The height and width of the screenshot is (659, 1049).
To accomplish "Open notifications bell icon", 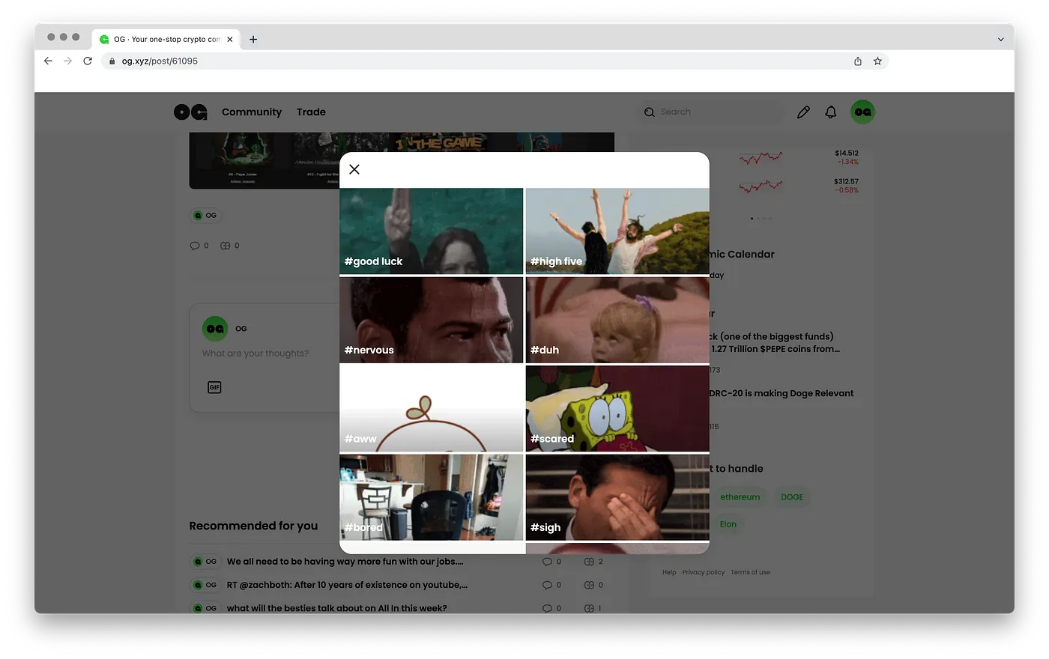I will [x=831, y=112].
